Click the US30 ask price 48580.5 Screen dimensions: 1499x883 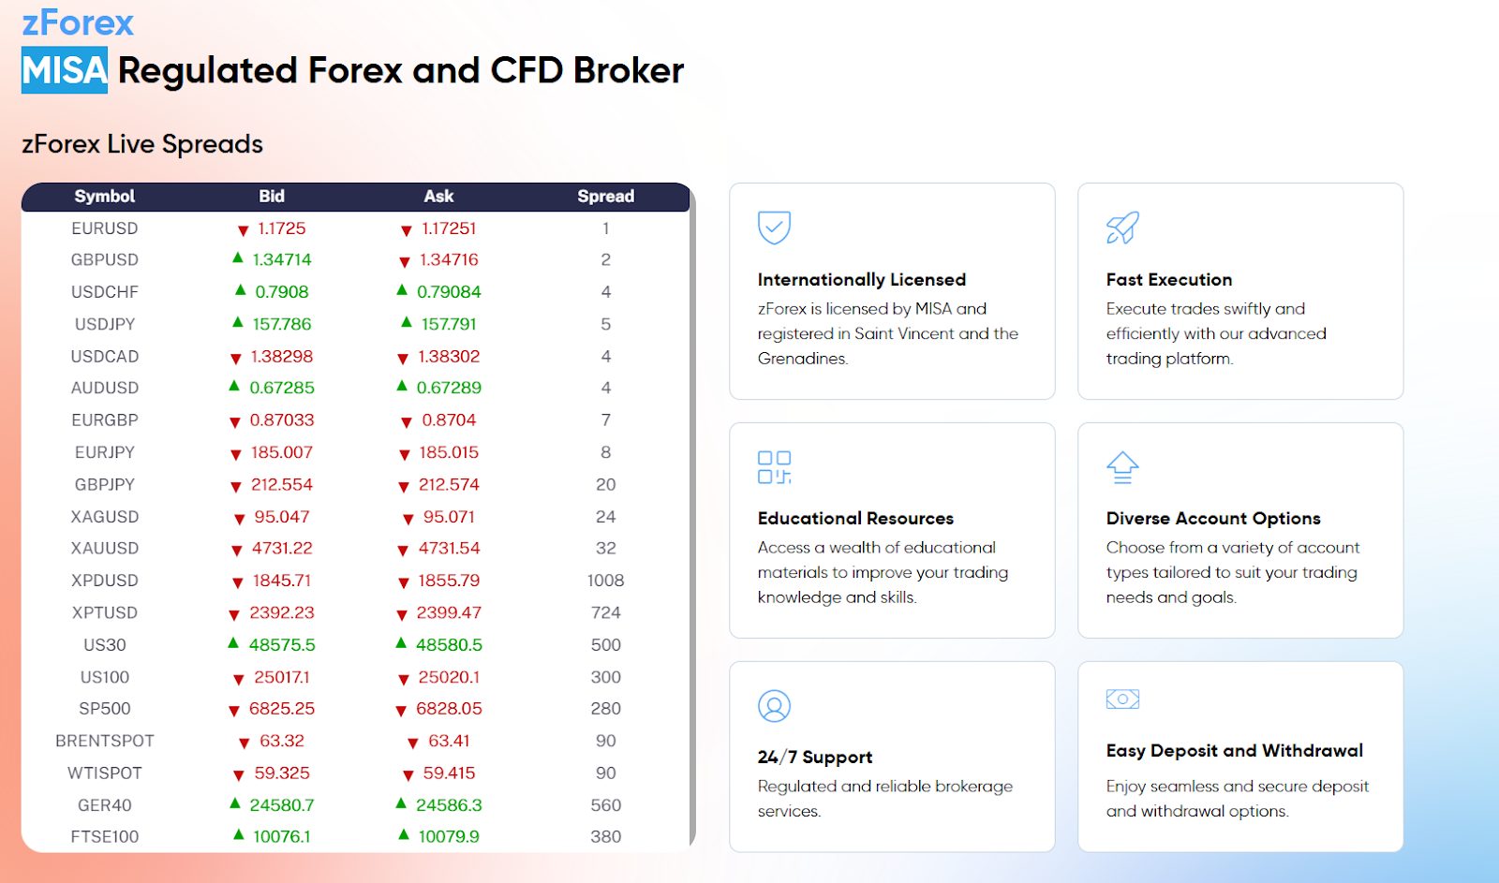449,645
